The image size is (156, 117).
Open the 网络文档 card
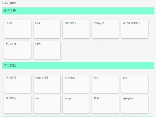(x=18, y=50)
